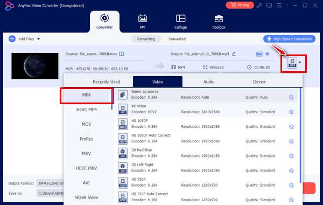Viewport: 323px width, 205px height.
Task: Select the Video format tab
Action: point(158,81)
